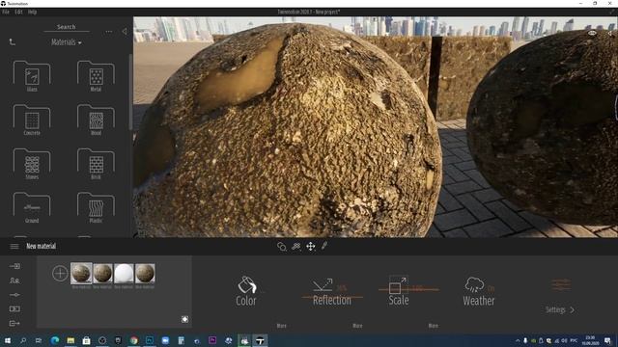Expand More under Scale
The height and width of the screenshot is (347, 618).
434,326
